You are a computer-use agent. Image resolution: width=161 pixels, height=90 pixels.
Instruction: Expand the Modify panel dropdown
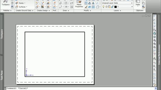click(87, 10)
